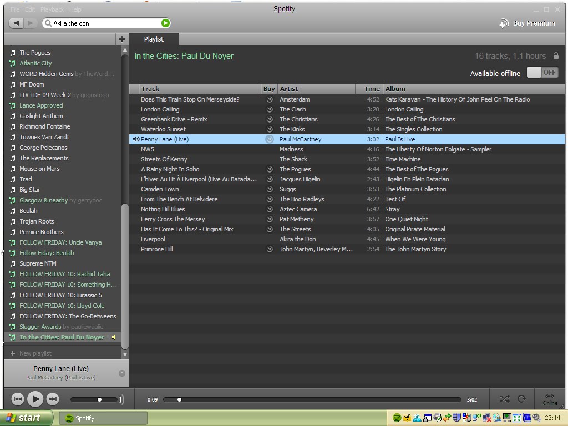Click the magnifier icon in the search box
This screenshot has height=426, width=568.
click(x=48, y=23)
